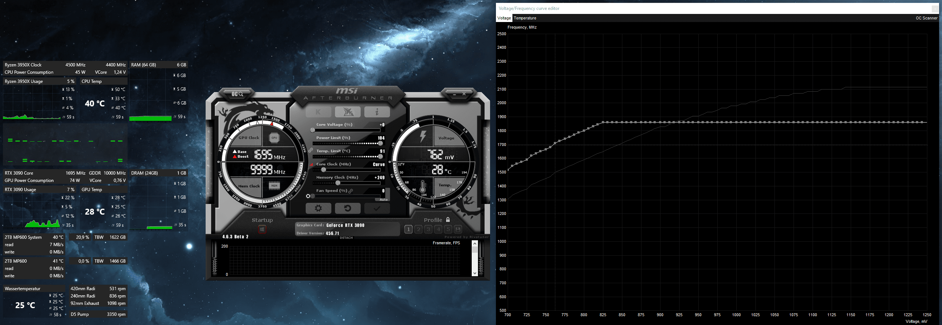Open the OC Scanner magnifier button in Afterburner
The width and height of the screenshot is (942, 325).
237,94
